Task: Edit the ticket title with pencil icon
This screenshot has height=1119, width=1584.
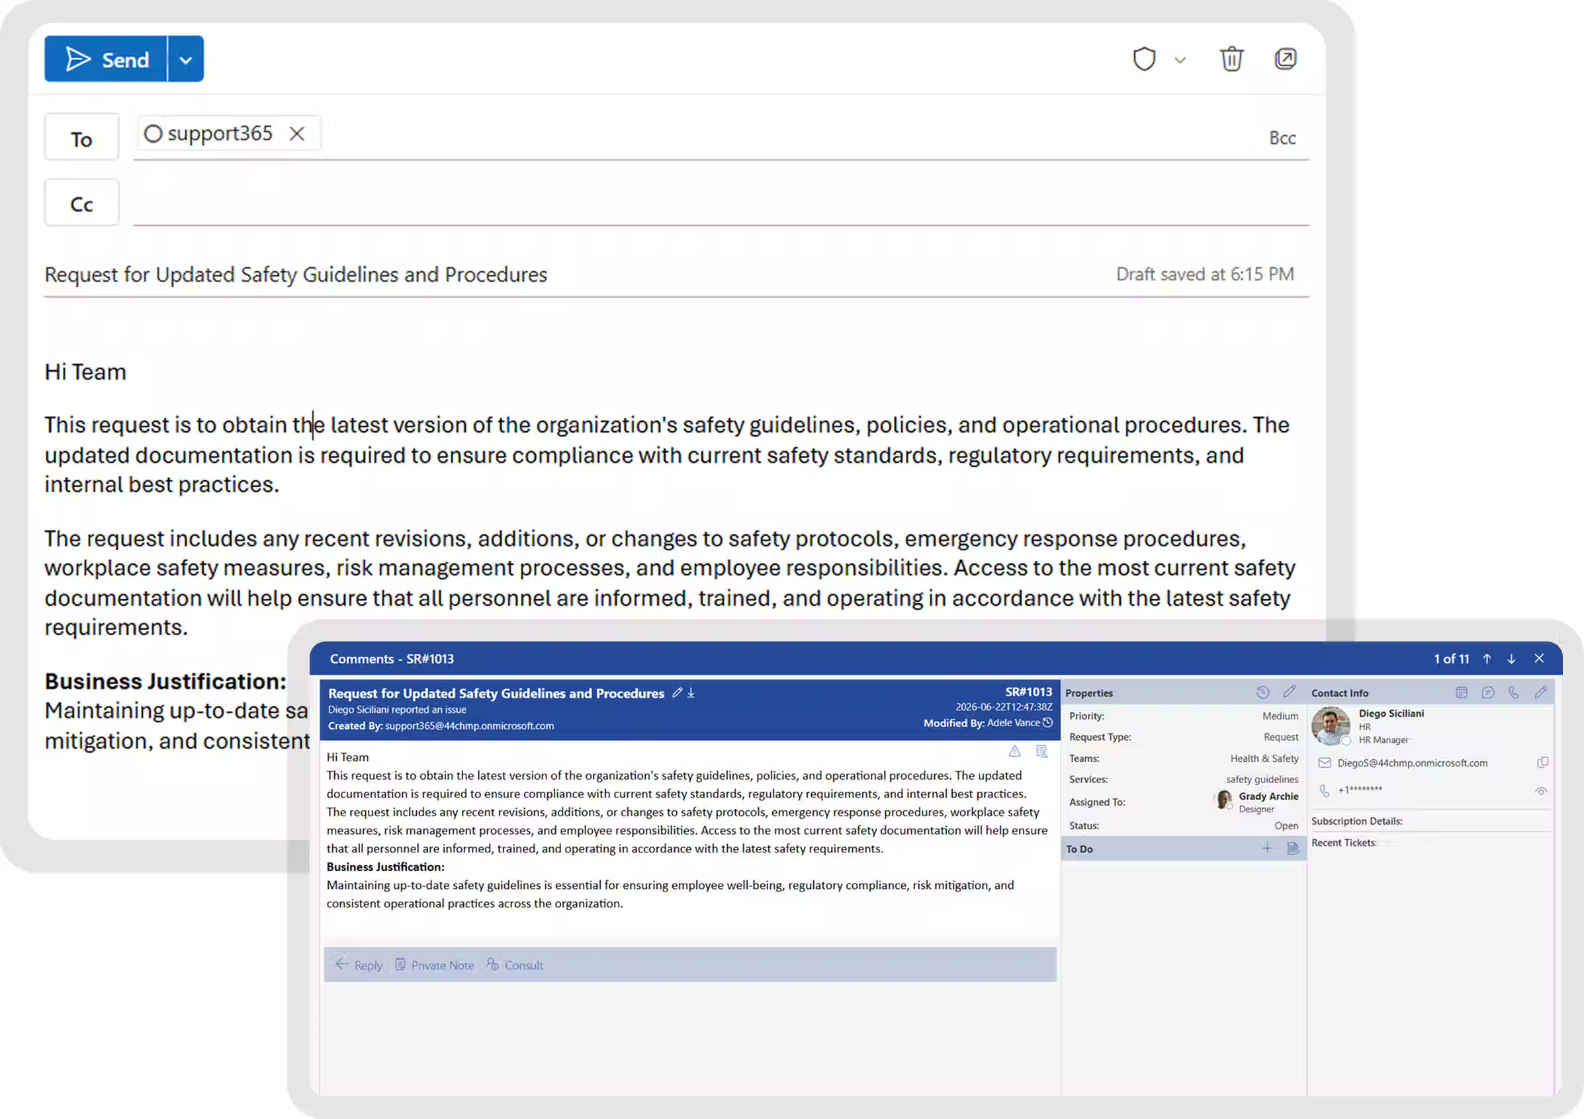Action: [677, 692]
